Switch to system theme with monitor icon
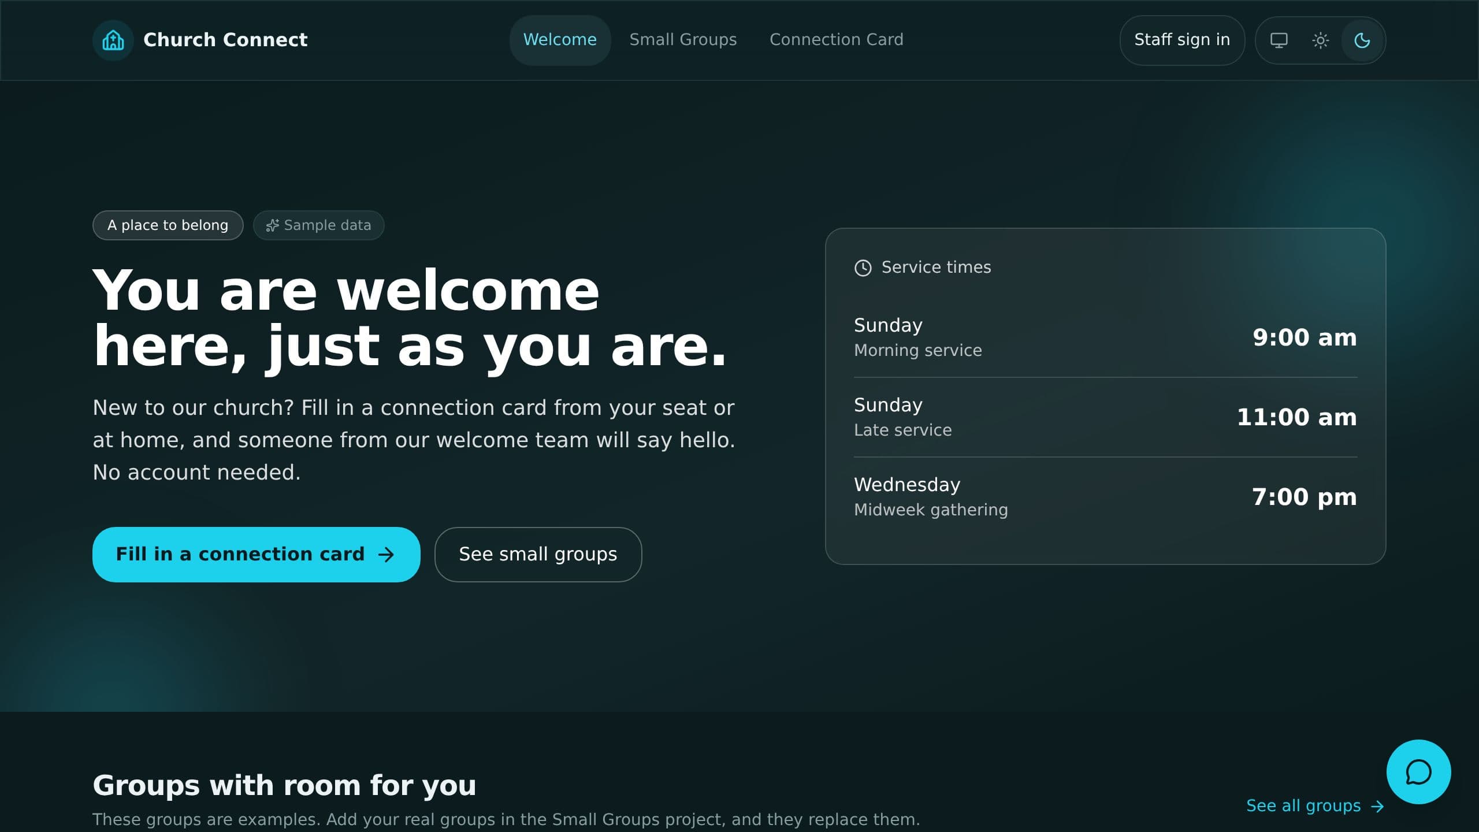Screen dimensions: 1479x832 click(x=1279, y=40)
